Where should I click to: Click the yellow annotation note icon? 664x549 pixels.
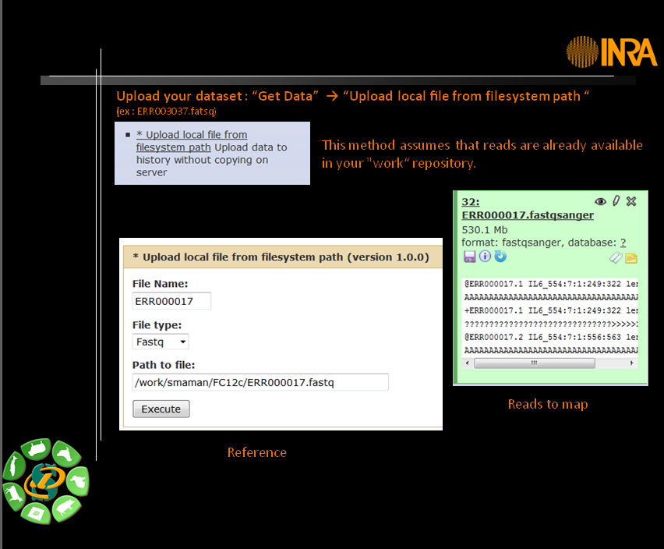(631, 257)
